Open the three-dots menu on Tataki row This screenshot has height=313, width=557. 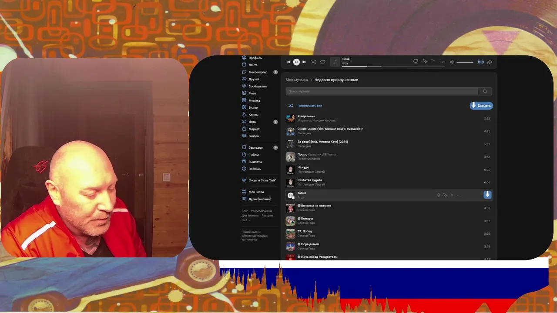(458, 195)
